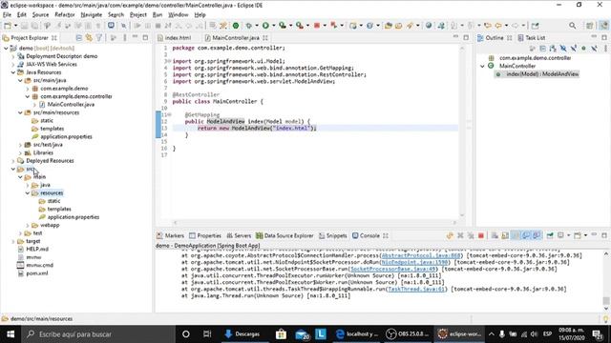Expand the target folder in Project Explorer
This screenshot has width=611, height=343.
pos(12,241)
